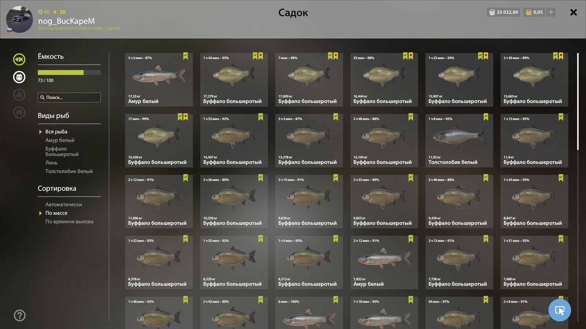This screenshot has height=329, width=586.
Task: Toggle bookmark on 11,92 кг Толстолобик белый
Action: (486, 117)
